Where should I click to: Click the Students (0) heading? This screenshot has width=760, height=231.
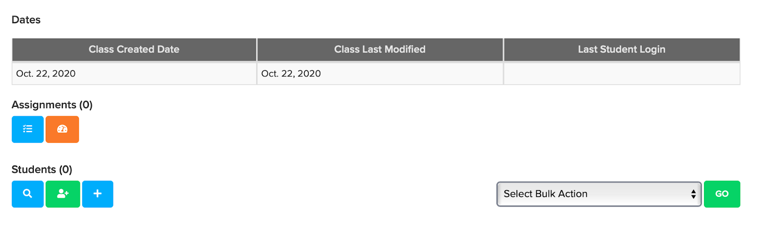(42, 169)
